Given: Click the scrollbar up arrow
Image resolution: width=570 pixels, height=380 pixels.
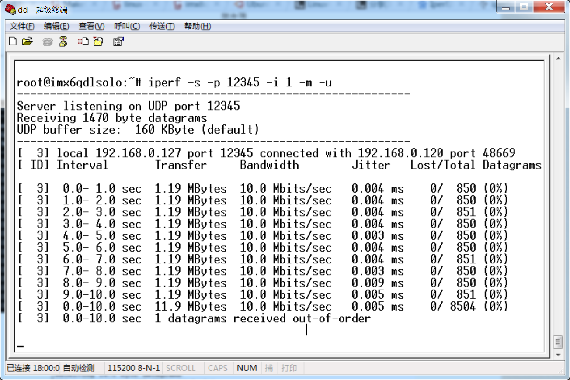Looking at the screenshot, I should 557,59.
